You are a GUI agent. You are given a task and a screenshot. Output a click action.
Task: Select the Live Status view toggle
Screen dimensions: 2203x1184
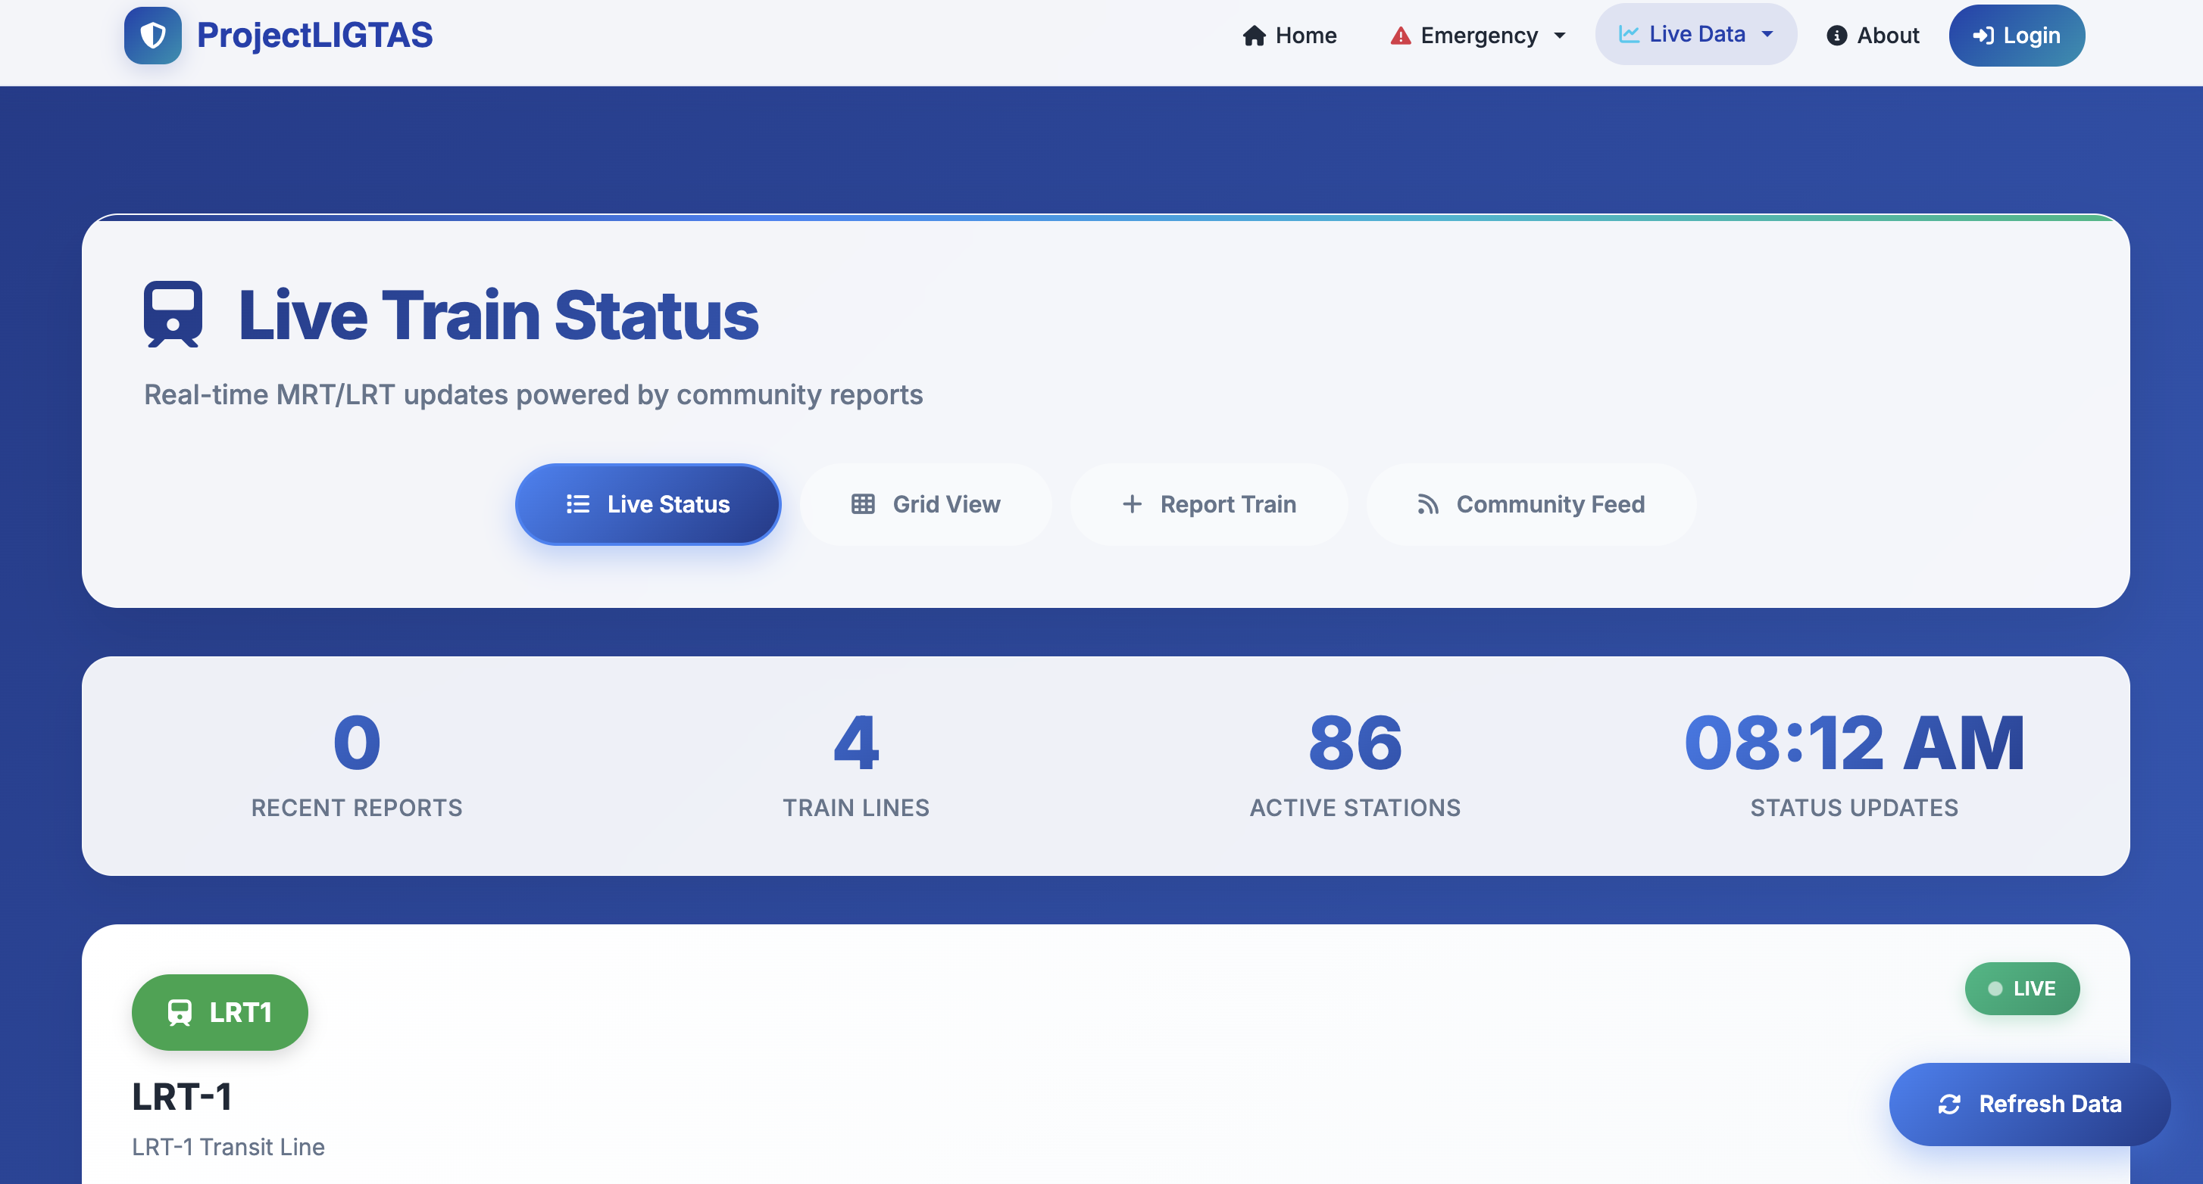pyautogui.click(x=648, y=504)
